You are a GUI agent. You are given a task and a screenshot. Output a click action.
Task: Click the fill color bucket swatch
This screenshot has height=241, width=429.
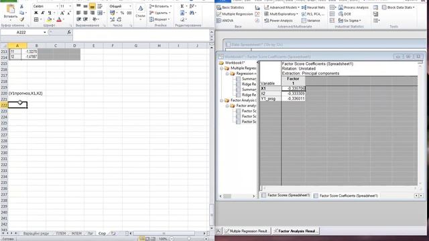(x=49, y=19)
